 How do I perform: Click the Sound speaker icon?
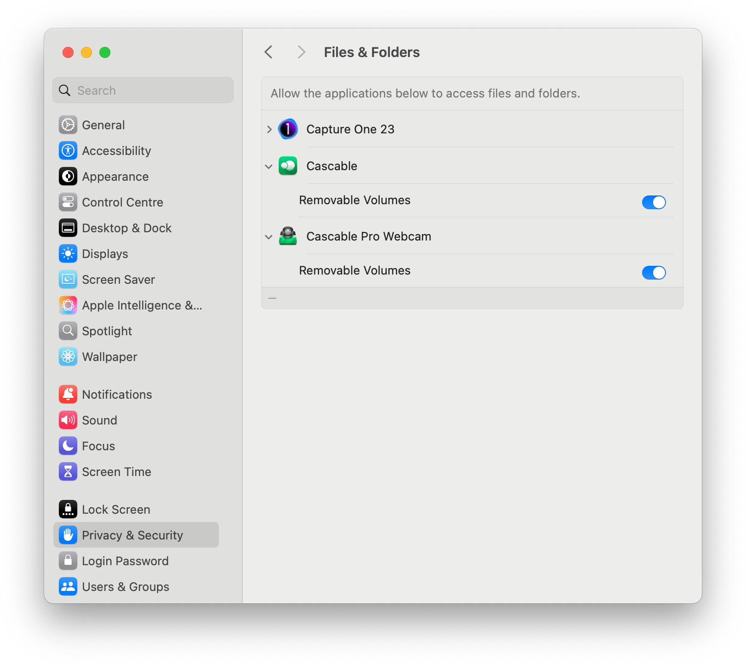(68, 420)
